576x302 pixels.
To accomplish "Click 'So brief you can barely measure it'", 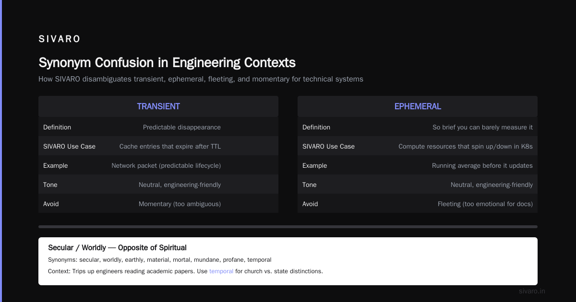I will pos(482,127).
